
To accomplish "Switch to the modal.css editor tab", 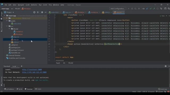I will pos(94,12).
